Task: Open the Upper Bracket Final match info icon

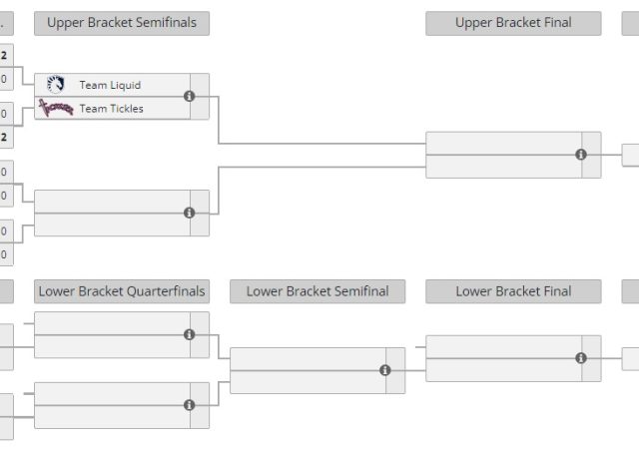Action: pos(581,155)
